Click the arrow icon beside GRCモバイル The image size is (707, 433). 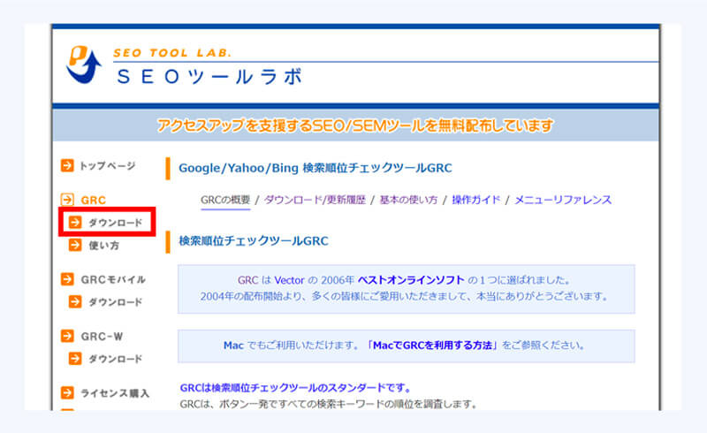tap(67, 279)
